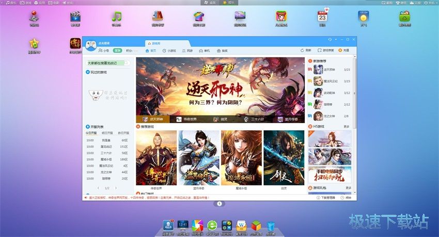439x237 pixels.
Task: Open the film clapperboard movie desktop icon
Action: [x=75, y=17]
